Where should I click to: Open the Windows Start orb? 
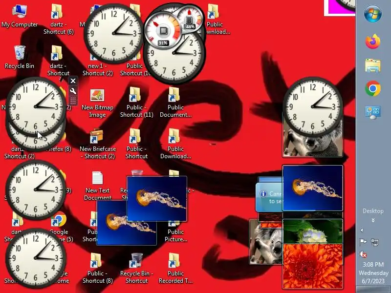pyautogui.click(x=373, y=14)
